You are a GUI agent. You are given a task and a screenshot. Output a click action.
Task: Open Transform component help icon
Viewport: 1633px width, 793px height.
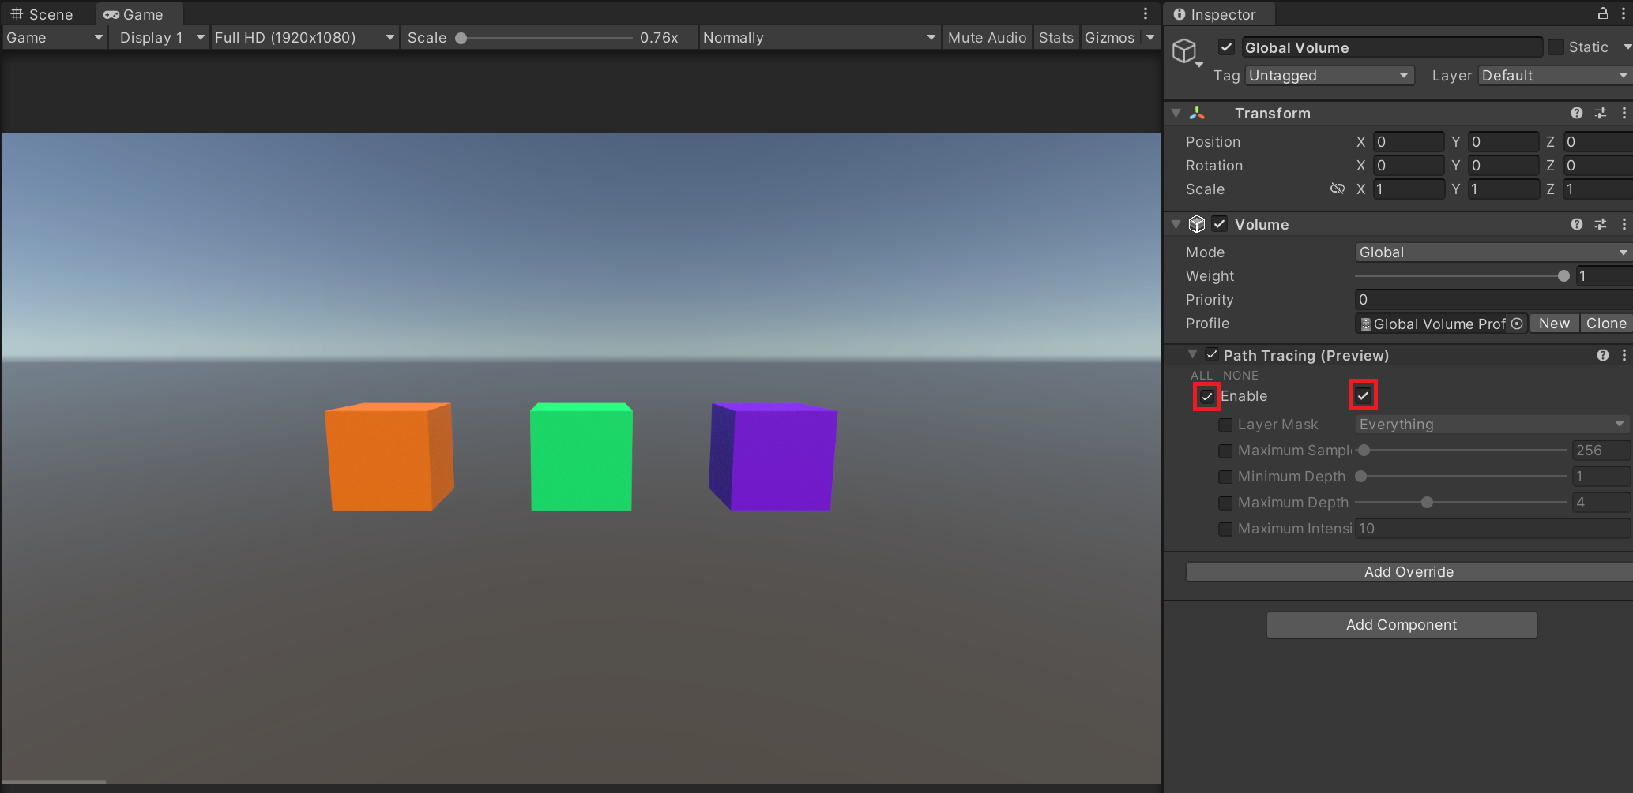1576,113
